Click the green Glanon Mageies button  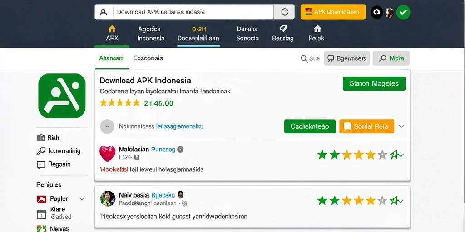[x=374, y=83]
